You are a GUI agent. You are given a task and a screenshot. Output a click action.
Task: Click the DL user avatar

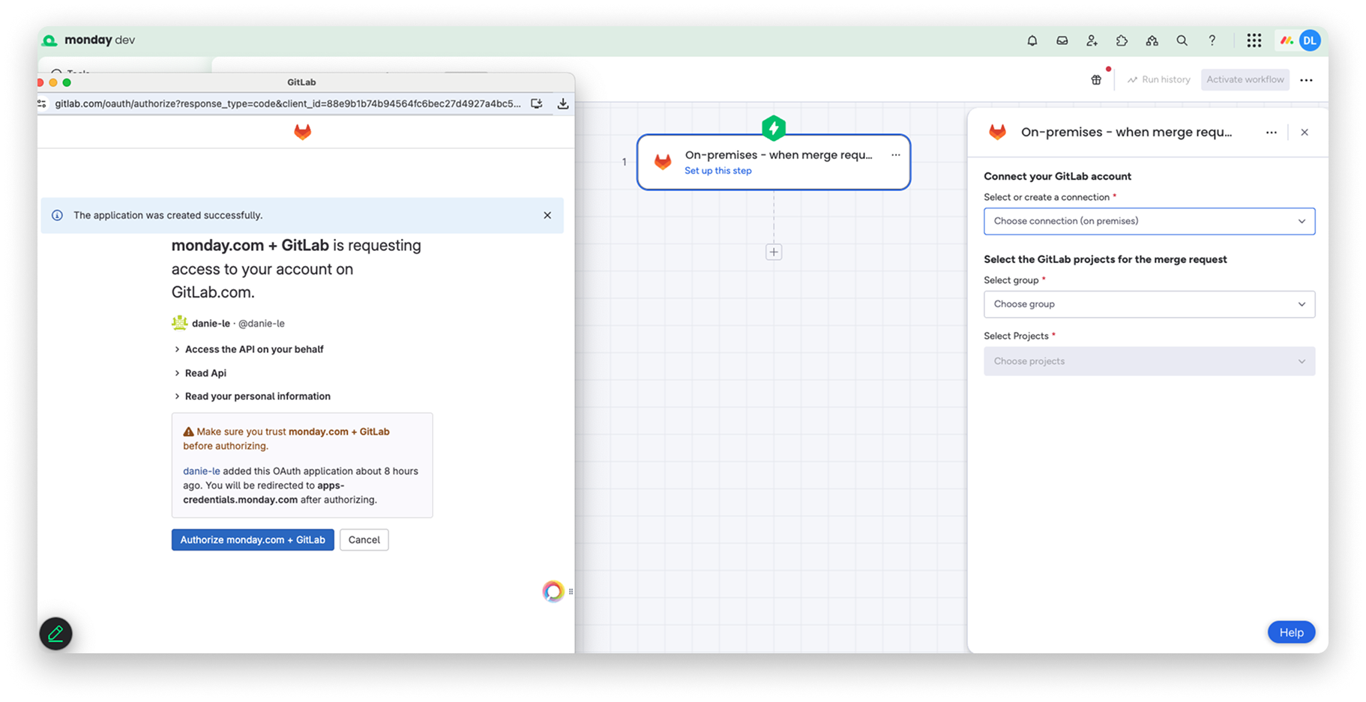click(x=1310, y=40)
